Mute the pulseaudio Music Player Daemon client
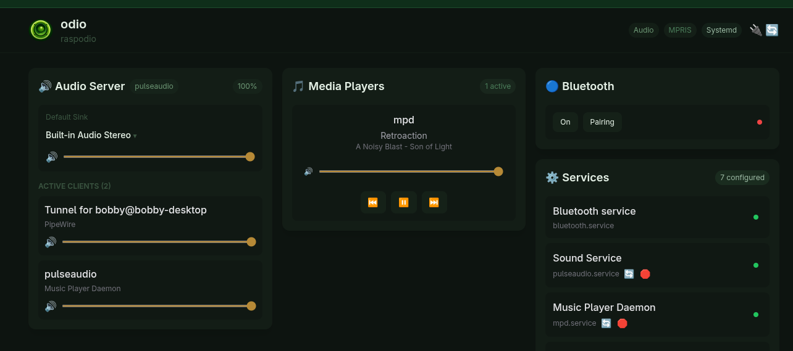 point(51,306)
